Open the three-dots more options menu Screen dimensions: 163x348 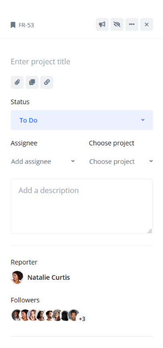click(x=132, y=24)
